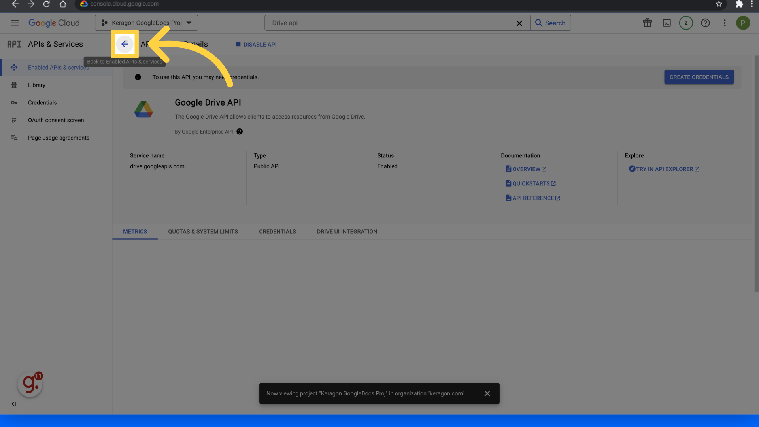This screenshot has height=427, width=759.
Task: Select Enabled APIs & services in sidebar
Action: [56, 68]
